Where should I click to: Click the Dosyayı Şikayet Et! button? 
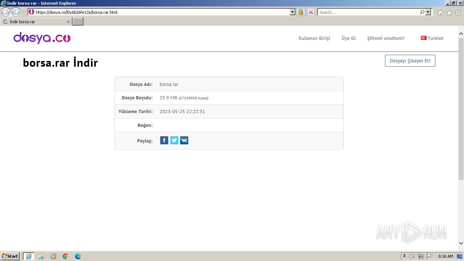tap(410, 61)
